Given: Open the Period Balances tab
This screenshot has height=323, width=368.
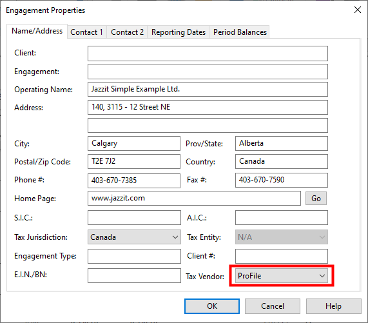Looking at the screenshot, I should pyautogui.click(x=240, y=32).
